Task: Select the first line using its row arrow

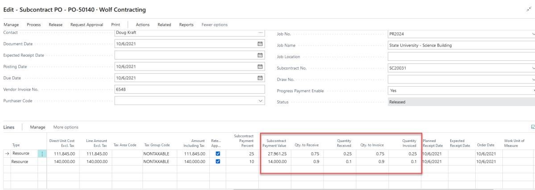Action: (7, 154)
